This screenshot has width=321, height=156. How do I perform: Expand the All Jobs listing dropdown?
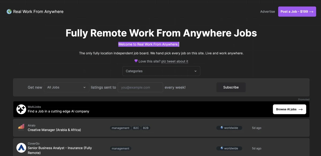(x=67, y=87)
